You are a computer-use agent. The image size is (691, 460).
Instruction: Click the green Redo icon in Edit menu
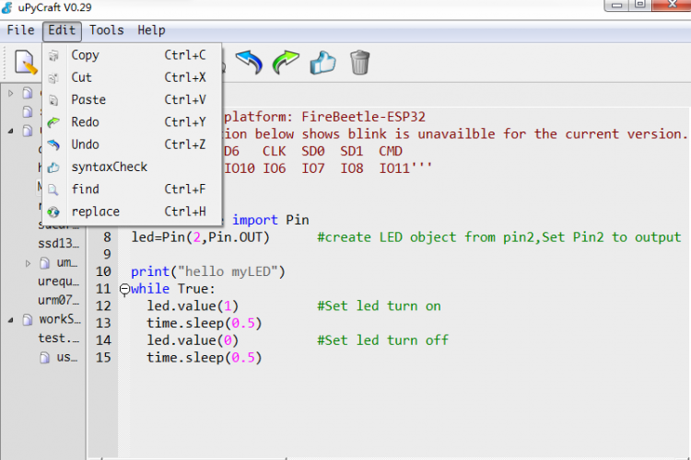[53, 122]
